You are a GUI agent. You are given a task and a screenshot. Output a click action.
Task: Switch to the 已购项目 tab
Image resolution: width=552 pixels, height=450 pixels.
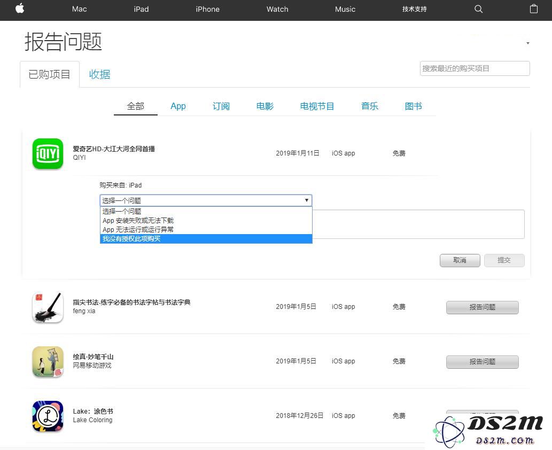pyautogui.click(x=50, y=74)
